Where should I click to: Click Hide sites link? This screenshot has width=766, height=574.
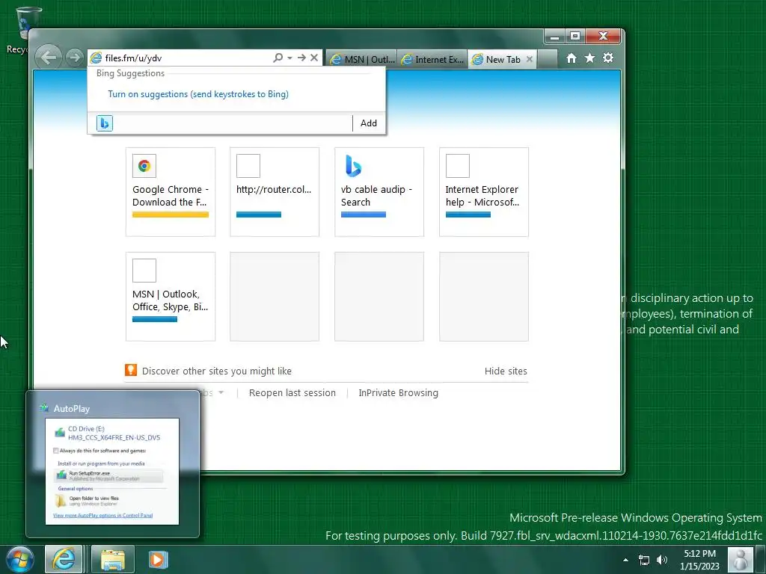(x=506, y=371)
